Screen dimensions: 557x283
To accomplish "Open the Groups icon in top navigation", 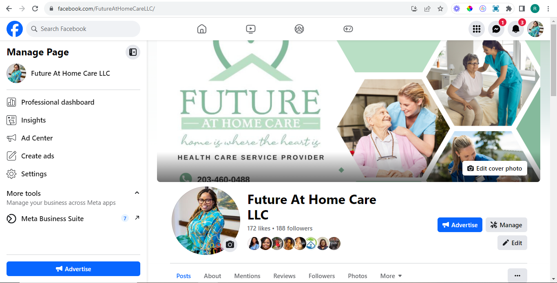I will [x=299, y=29].
